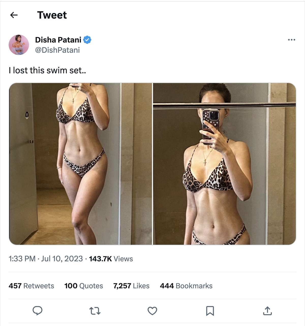The image size is (305, 326).
Task: Open the 100 Quotes list
Action: 84,286
